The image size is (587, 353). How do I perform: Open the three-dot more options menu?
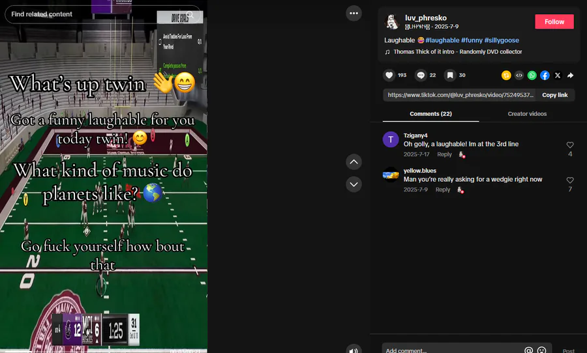(x=354, y=13)
